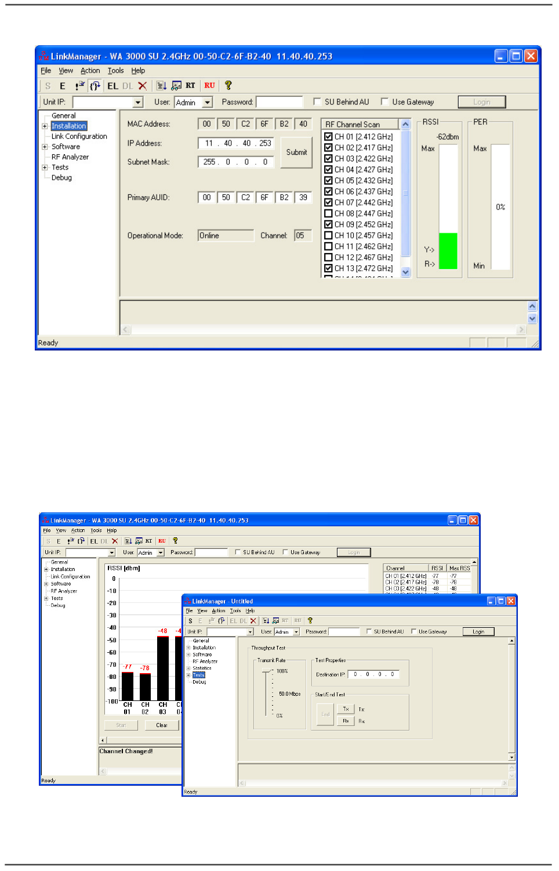Click the DL toolbar icon in the Installation window
The image size is (559, 871).
128,86
